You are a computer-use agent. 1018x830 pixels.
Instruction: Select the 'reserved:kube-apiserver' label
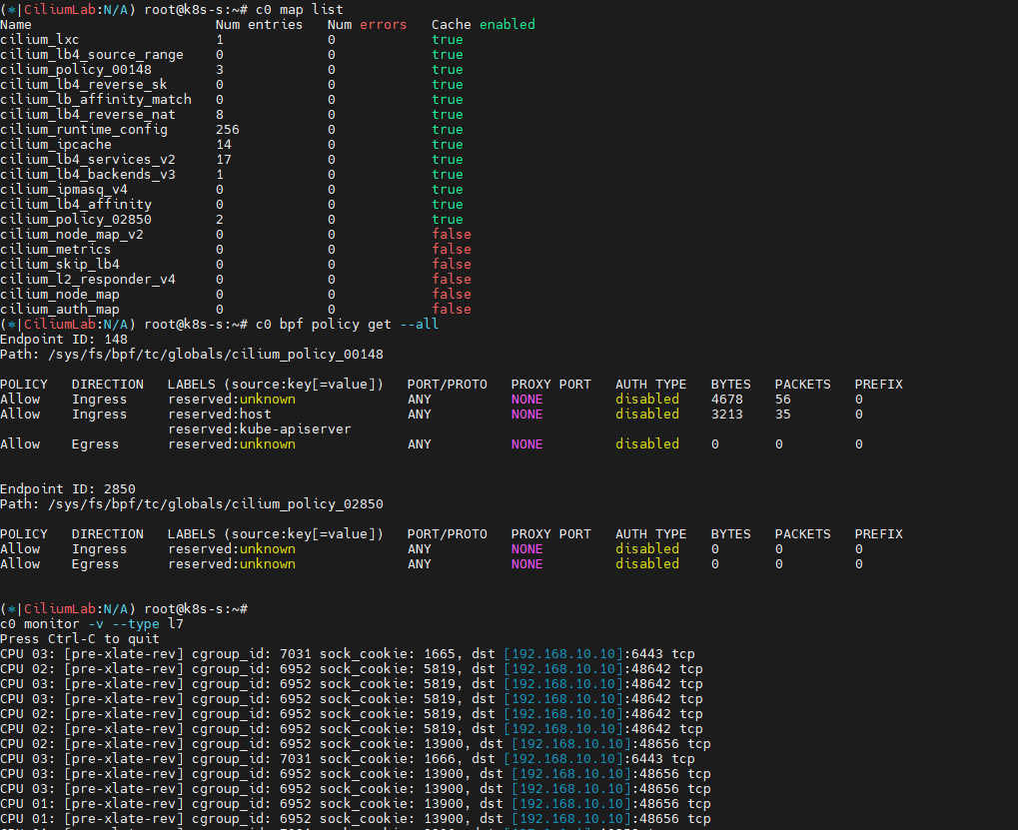pos(259,428)
